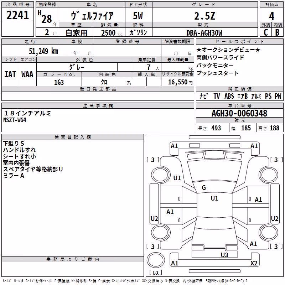This screenshot has width=285, height=285.
Task: Select the "ABS" equipment entry
Action: [229, 96]
